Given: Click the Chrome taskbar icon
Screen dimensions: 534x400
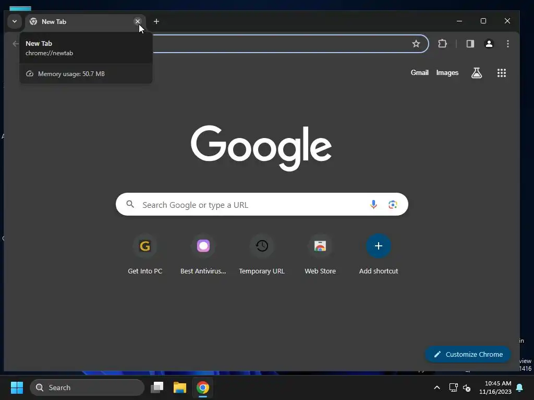Looking at the screenshot, I should coord(203,387).
